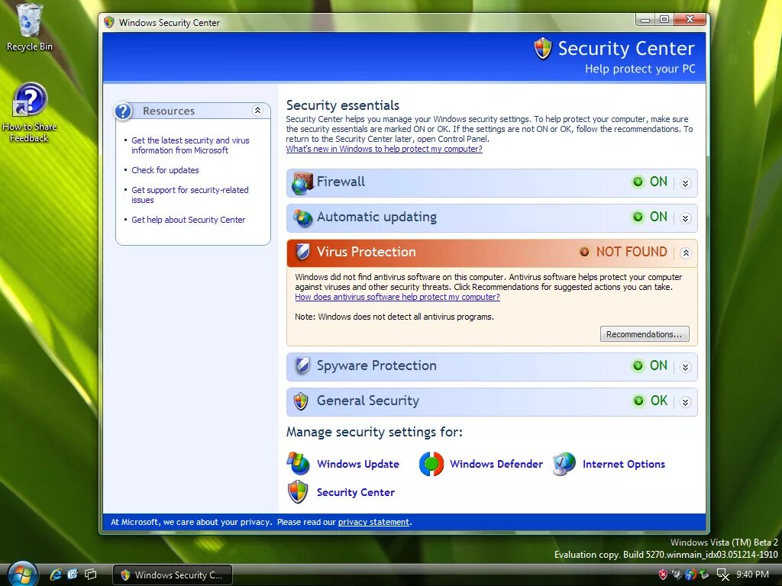782x586 pixels.
Task: Click the Security Center link under Manage settings
Action: 356,492
